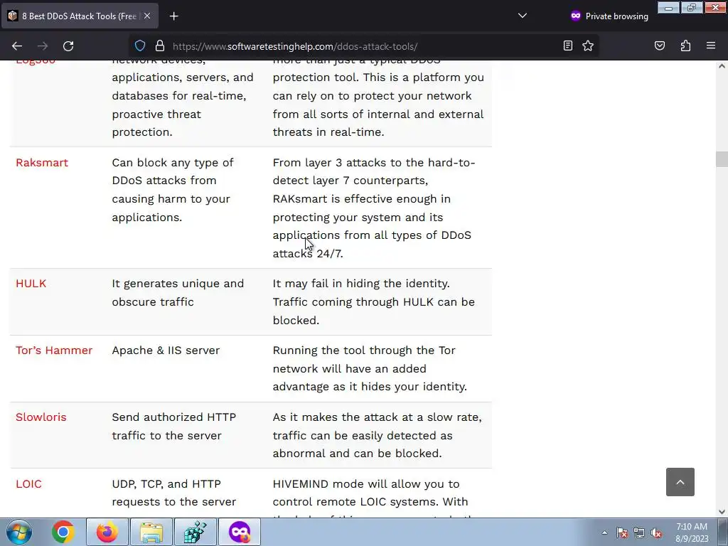Bookmark this page with the star
This screenshot has height=546, width=728.
pyautogui.click(x=588, y=45)
